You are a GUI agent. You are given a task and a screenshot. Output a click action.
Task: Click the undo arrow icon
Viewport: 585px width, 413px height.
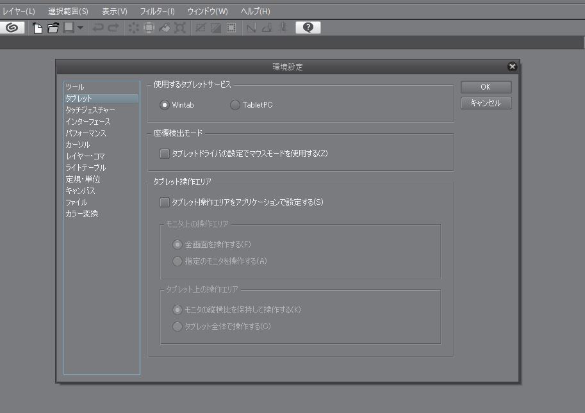99,28
